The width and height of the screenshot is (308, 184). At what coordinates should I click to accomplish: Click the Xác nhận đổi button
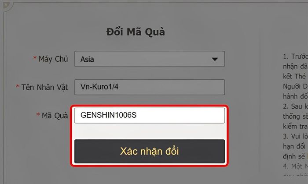coord(150,151)
